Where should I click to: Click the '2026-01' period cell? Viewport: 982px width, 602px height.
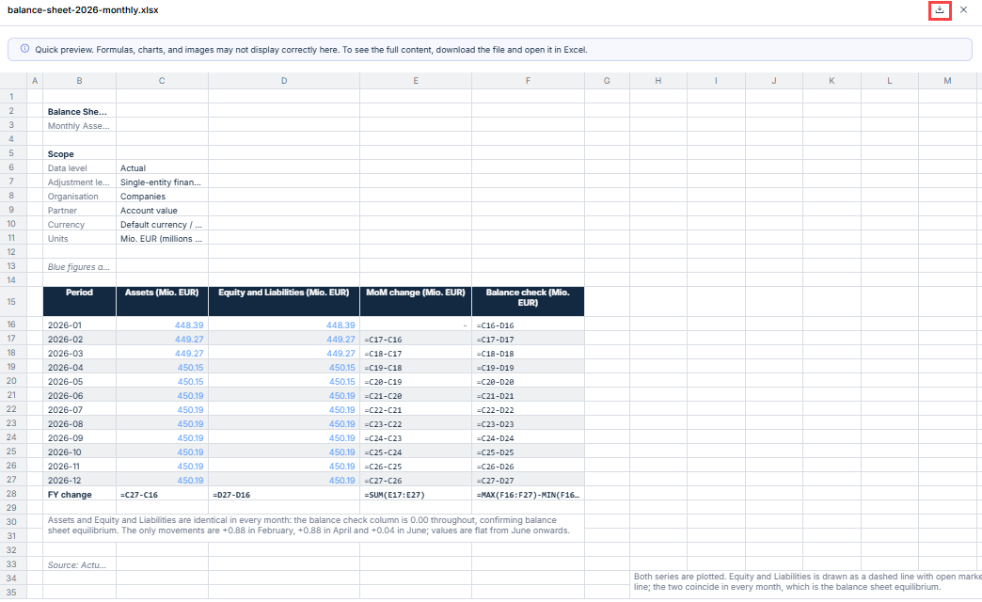point(80,325)
